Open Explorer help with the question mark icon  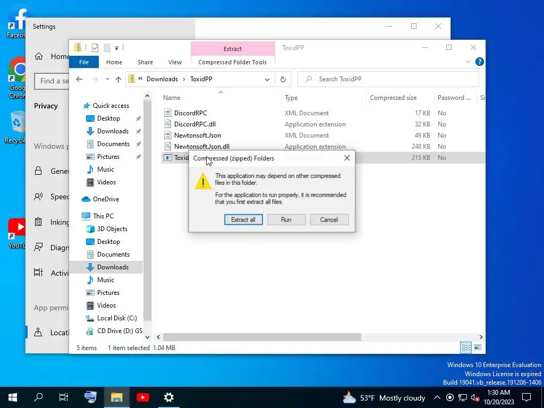click(x=480, y=62)
